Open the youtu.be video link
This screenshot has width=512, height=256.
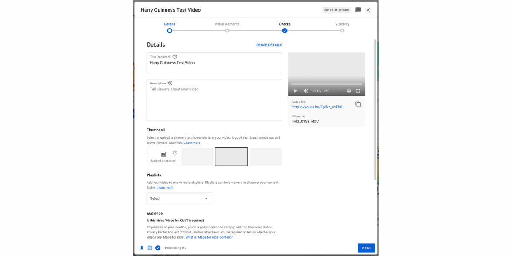317,107
